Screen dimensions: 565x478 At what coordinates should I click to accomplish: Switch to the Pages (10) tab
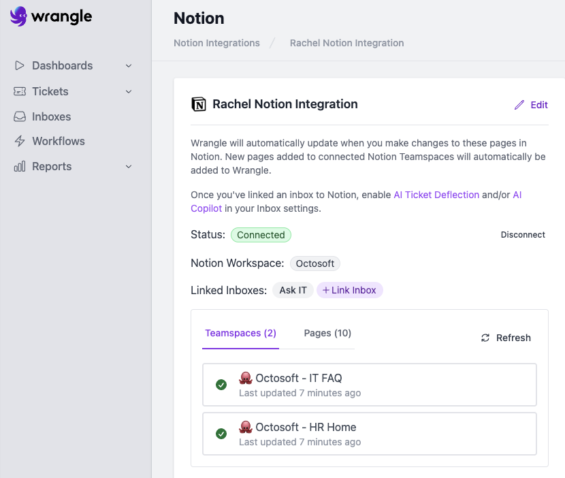tap(327, 333)
